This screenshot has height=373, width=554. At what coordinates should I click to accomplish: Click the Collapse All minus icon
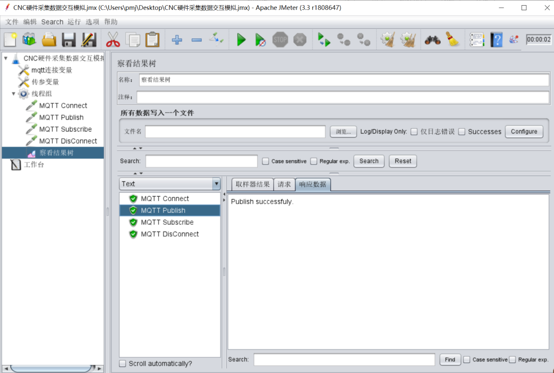tap(197, 40)
